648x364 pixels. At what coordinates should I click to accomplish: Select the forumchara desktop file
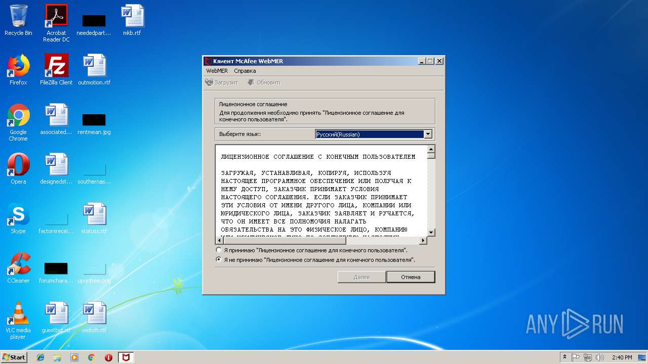tap(56, 273)
